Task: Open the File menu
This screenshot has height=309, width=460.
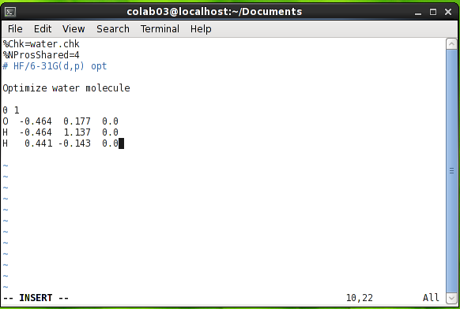Action: tap(15, 29)
